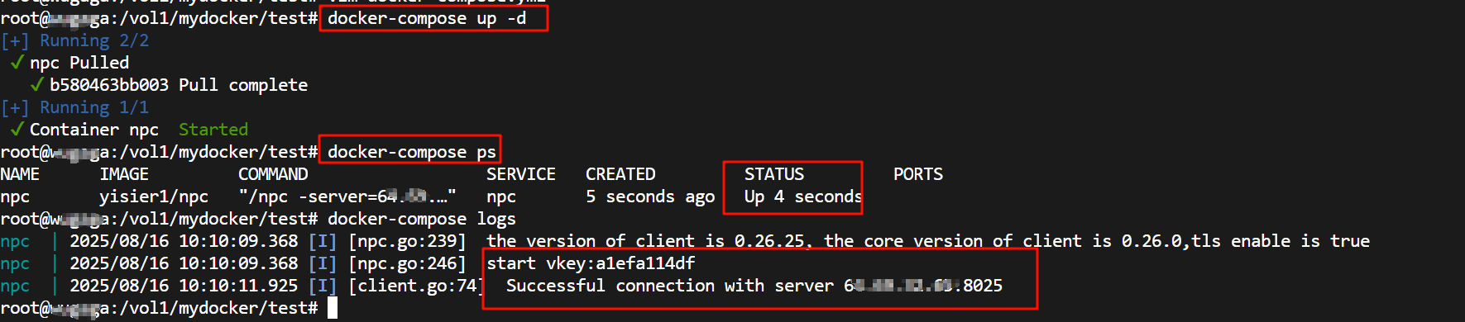Click the checkmark next to b580463bb003 Pull complete
The image size is (1465, 322).
coord(36,84)
